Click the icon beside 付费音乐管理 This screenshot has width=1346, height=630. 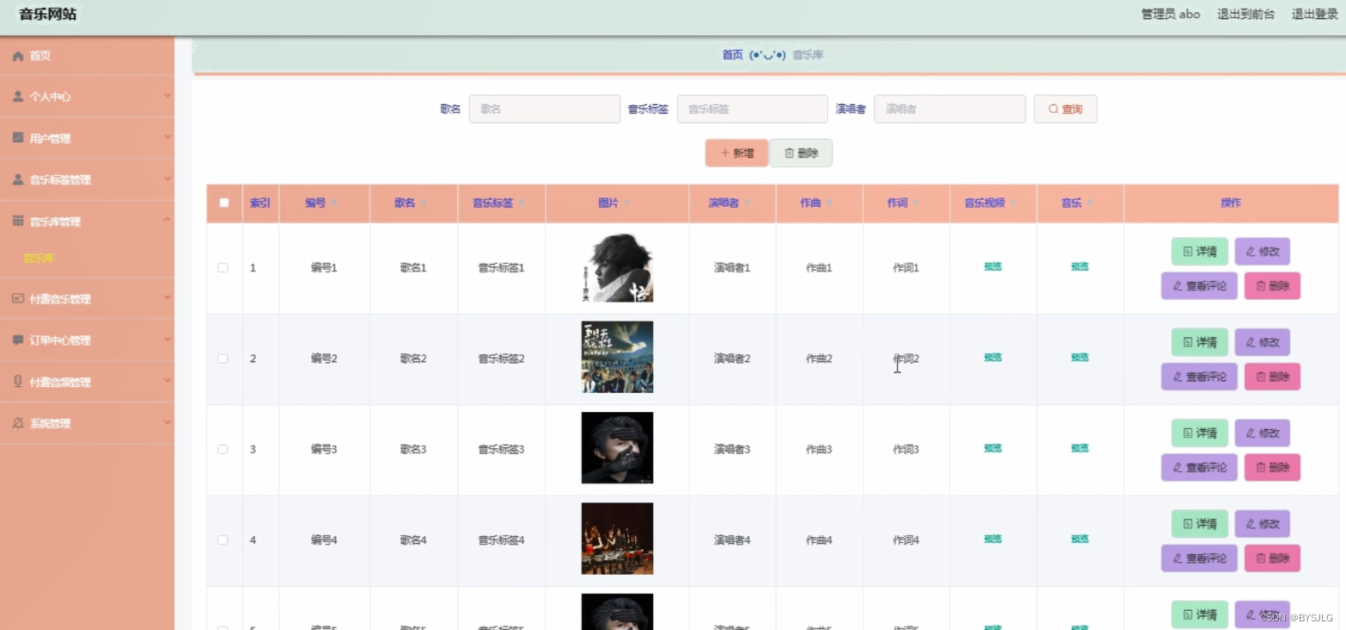[18, 298]
